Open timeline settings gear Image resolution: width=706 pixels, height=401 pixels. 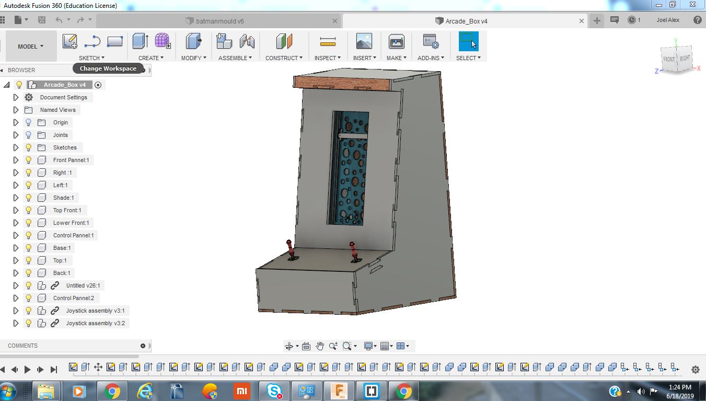(695, 370)
